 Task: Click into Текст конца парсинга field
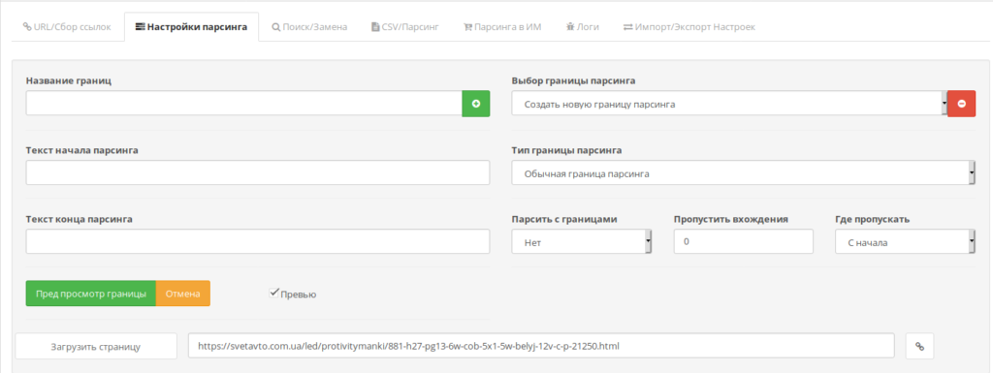click(x=258, y=241)
